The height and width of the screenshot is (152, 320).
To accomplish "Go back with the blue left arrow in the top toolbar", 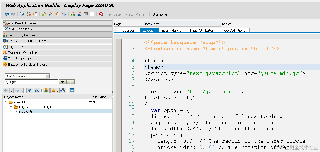I will [7, 14].
